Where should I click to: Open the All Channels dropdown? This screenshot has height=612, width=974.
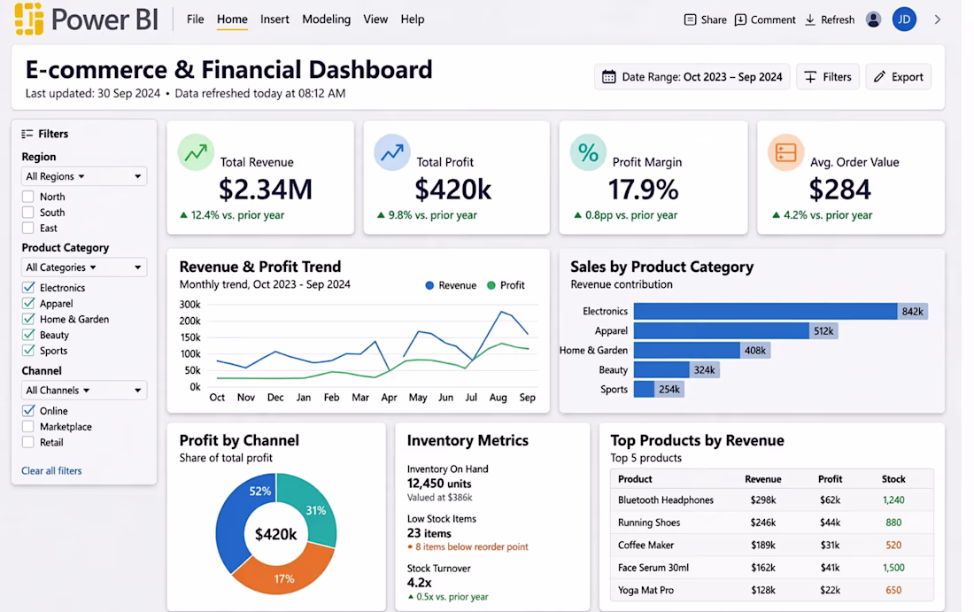pos(84,391)
